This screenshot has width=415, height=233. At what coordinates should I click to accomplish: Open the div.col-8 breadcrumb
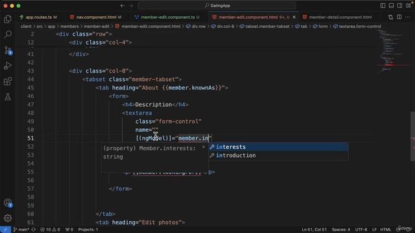coord(223,27)
